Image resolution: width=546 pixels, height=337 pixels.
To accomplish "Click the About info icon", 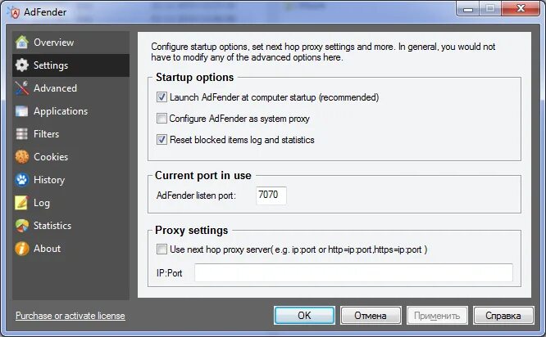I will click(x=22, y=249).
